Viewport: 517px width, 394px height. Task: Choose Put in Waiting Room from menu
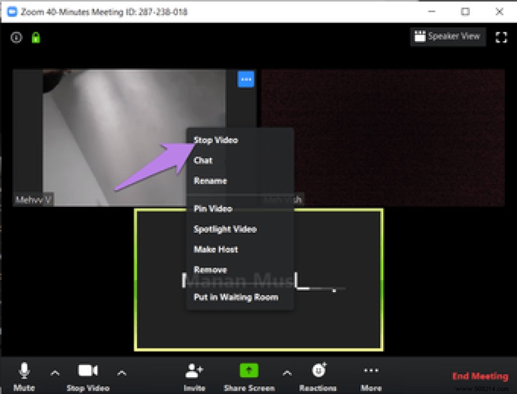[x=237, y=297]
